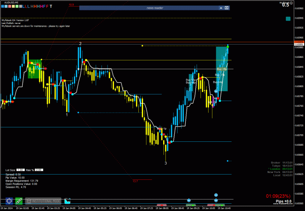Click the www.TradeATS.com link
305x211 pixels.
point(282,204)
